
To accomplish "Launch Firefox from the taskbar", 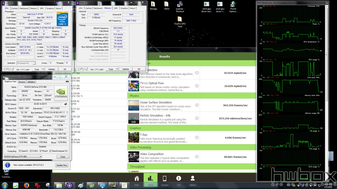I will tap(26, 185).
